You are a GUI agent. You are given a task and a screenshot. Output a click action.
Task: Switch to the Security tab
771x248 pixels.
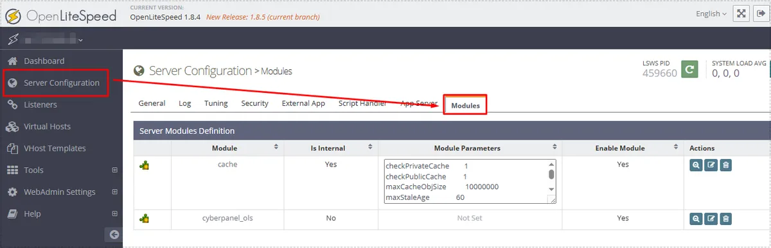(254, 103)
